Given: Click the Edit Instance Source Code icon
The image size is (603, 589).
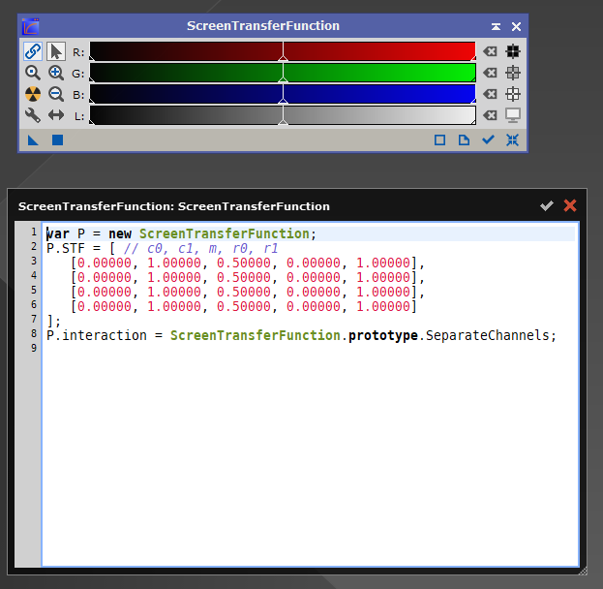Looking at the screenshot, I should (x=464, y=140).
